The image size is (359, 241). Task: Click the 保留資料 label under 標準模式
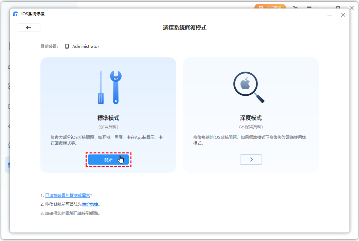point(108,127)
